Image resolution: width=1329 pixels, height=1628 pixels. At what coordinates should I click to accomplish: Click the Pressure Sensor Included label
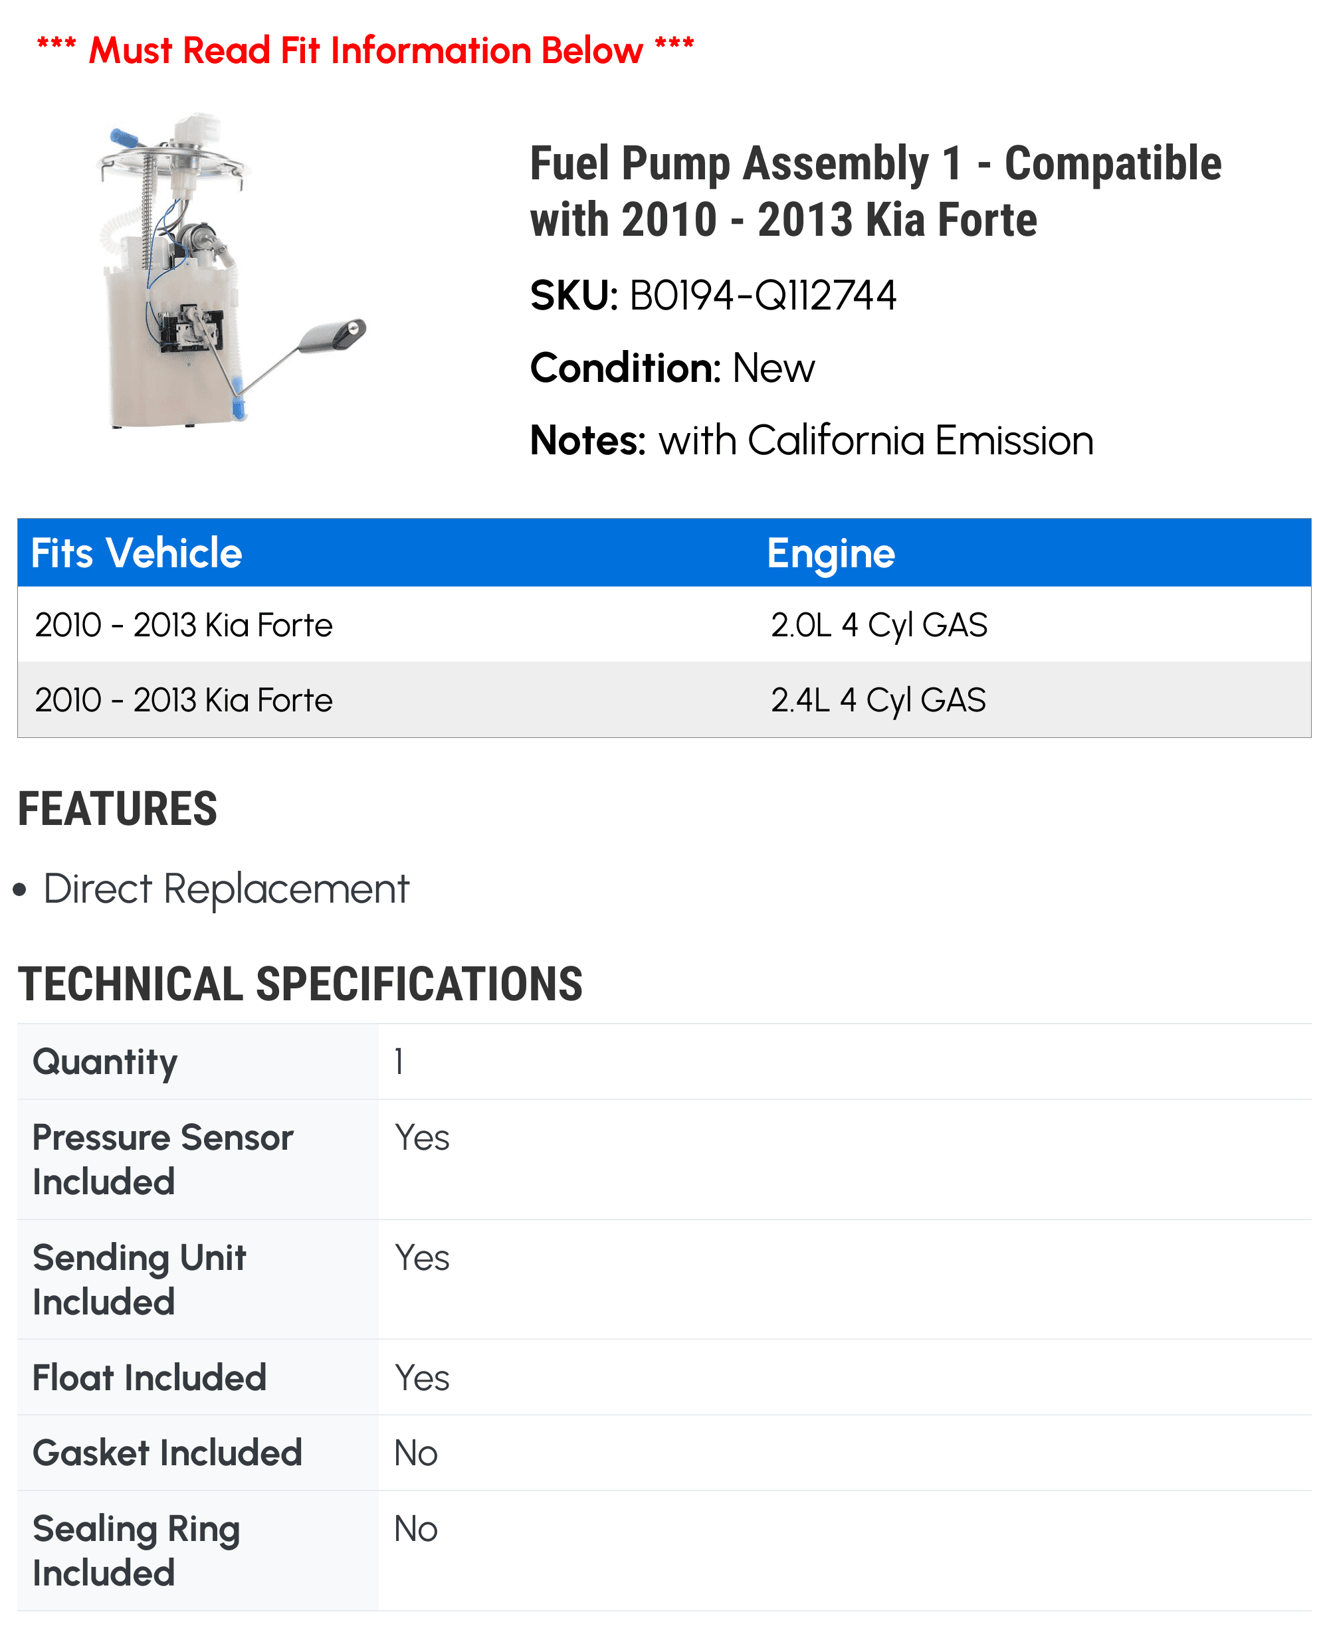pyautogui.click(x=162, y=1160)
